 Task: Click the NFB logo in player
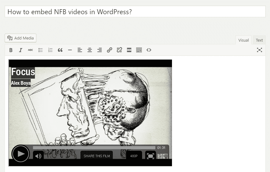coord(162,156)
